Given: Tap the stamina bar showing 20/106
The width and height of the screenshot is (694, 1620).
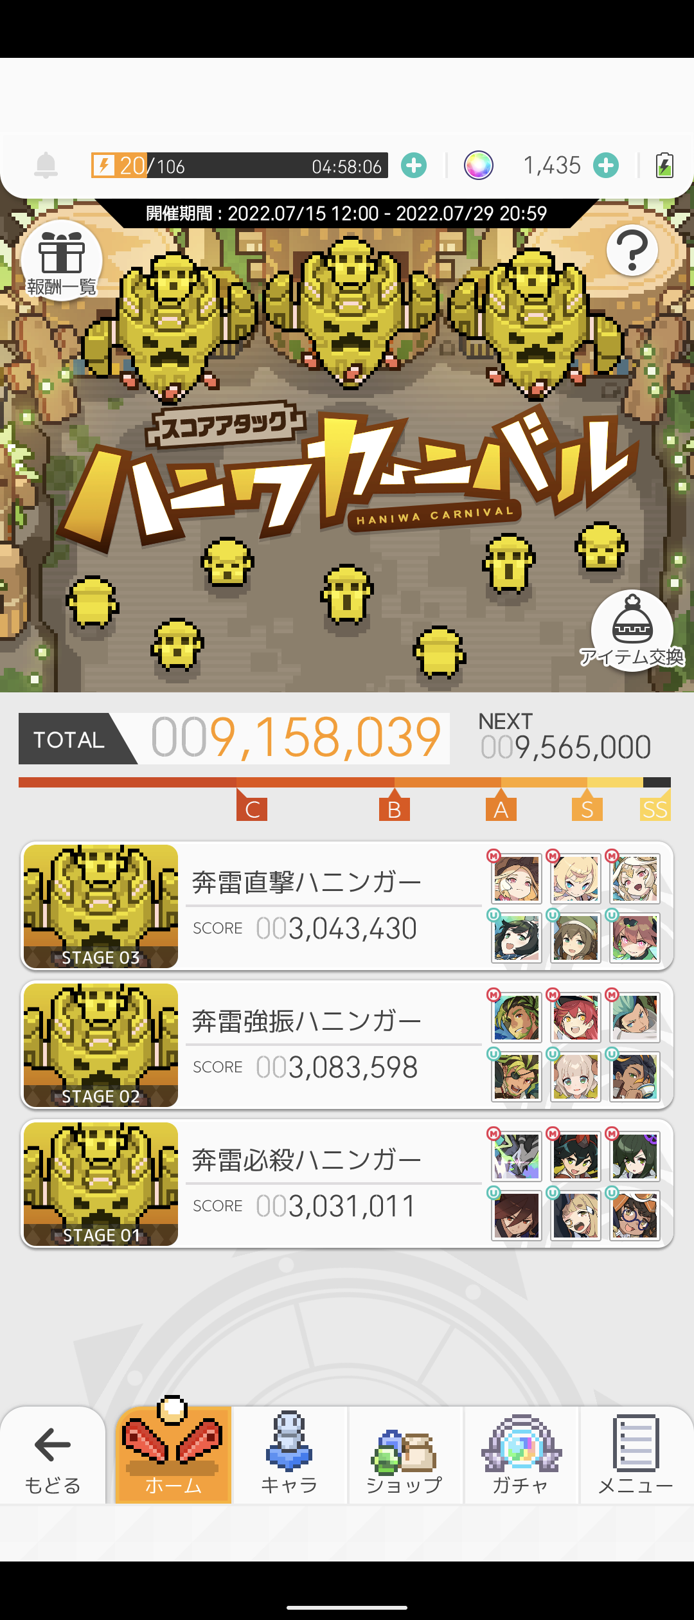Looking at the screenshot, I should (239, 165).
